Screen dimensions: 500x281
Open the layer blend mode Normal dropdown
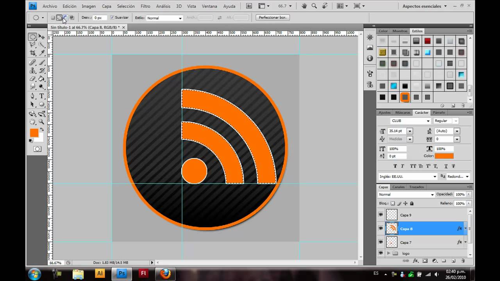tap(406, 194)
